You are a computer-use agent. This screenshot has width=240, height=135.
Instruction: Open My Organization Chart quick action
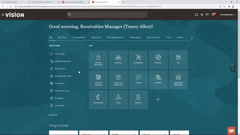(x=61, y=76)
